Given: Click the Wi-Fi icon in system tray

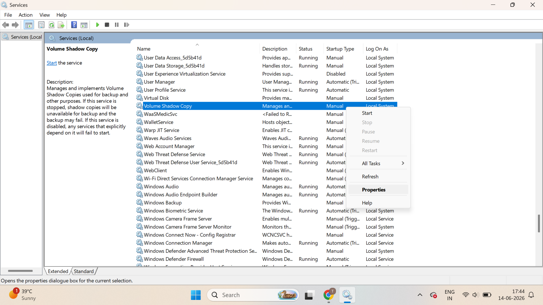Looking at the screenshot, I should (466, 295).
